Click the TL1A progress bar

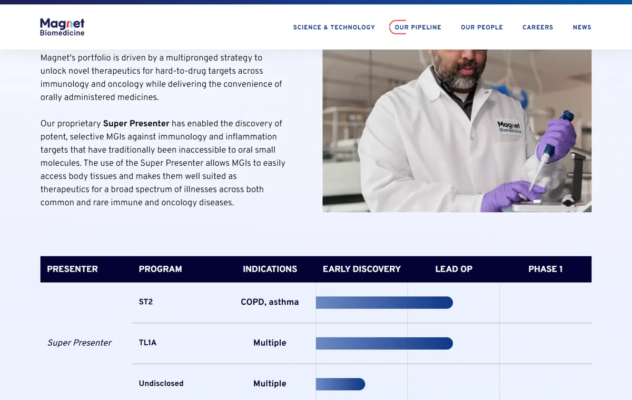point(384,343)
